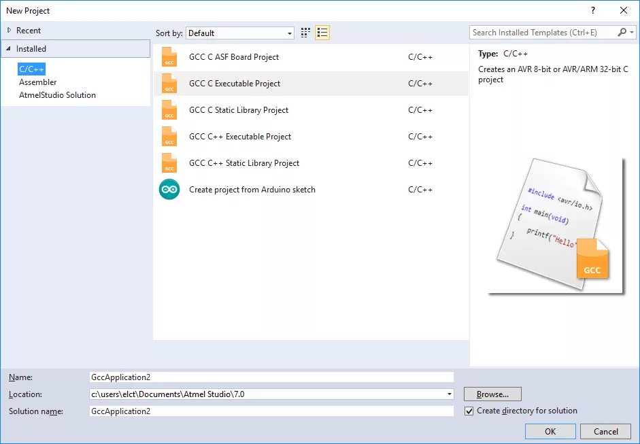Screen dimensions: 640x444
Task: Collapse the Installed node
Action: [9, 48]
